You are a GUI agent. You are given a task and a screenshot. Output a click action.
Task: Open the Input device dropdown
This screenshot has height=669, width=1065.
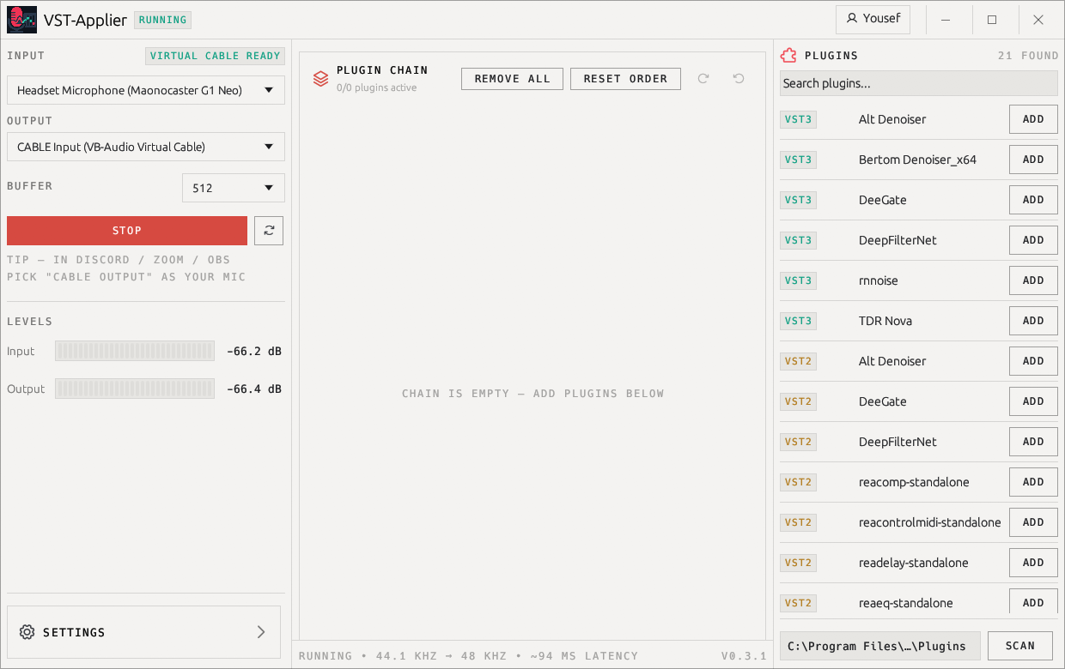(x=146, y=90)
